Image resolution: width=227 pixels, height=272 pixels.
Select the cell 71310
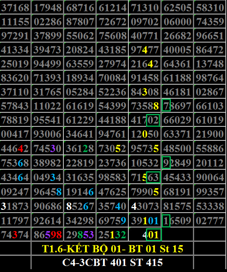coord(145,7)
